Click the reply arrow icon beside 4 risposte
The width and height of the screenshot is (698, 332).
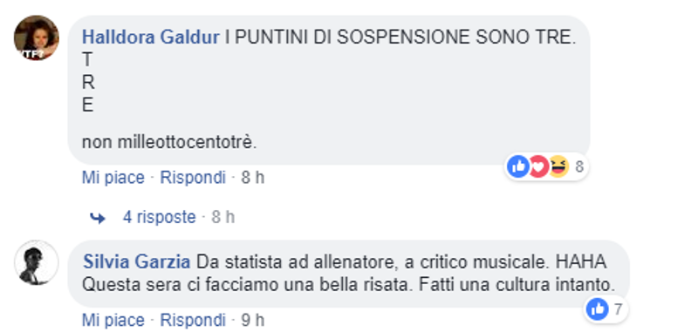[x=97, y=218]
